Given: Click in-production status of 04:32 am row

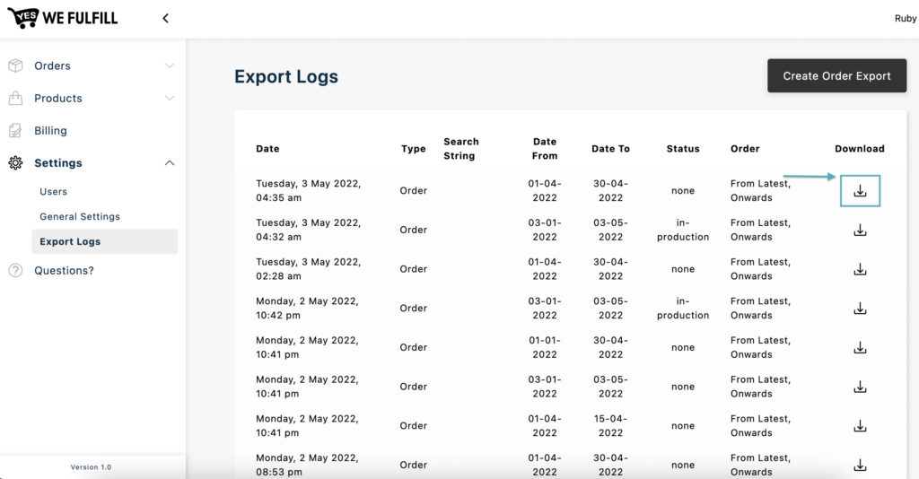Looking at the screenshot, I should coord(683,231).
